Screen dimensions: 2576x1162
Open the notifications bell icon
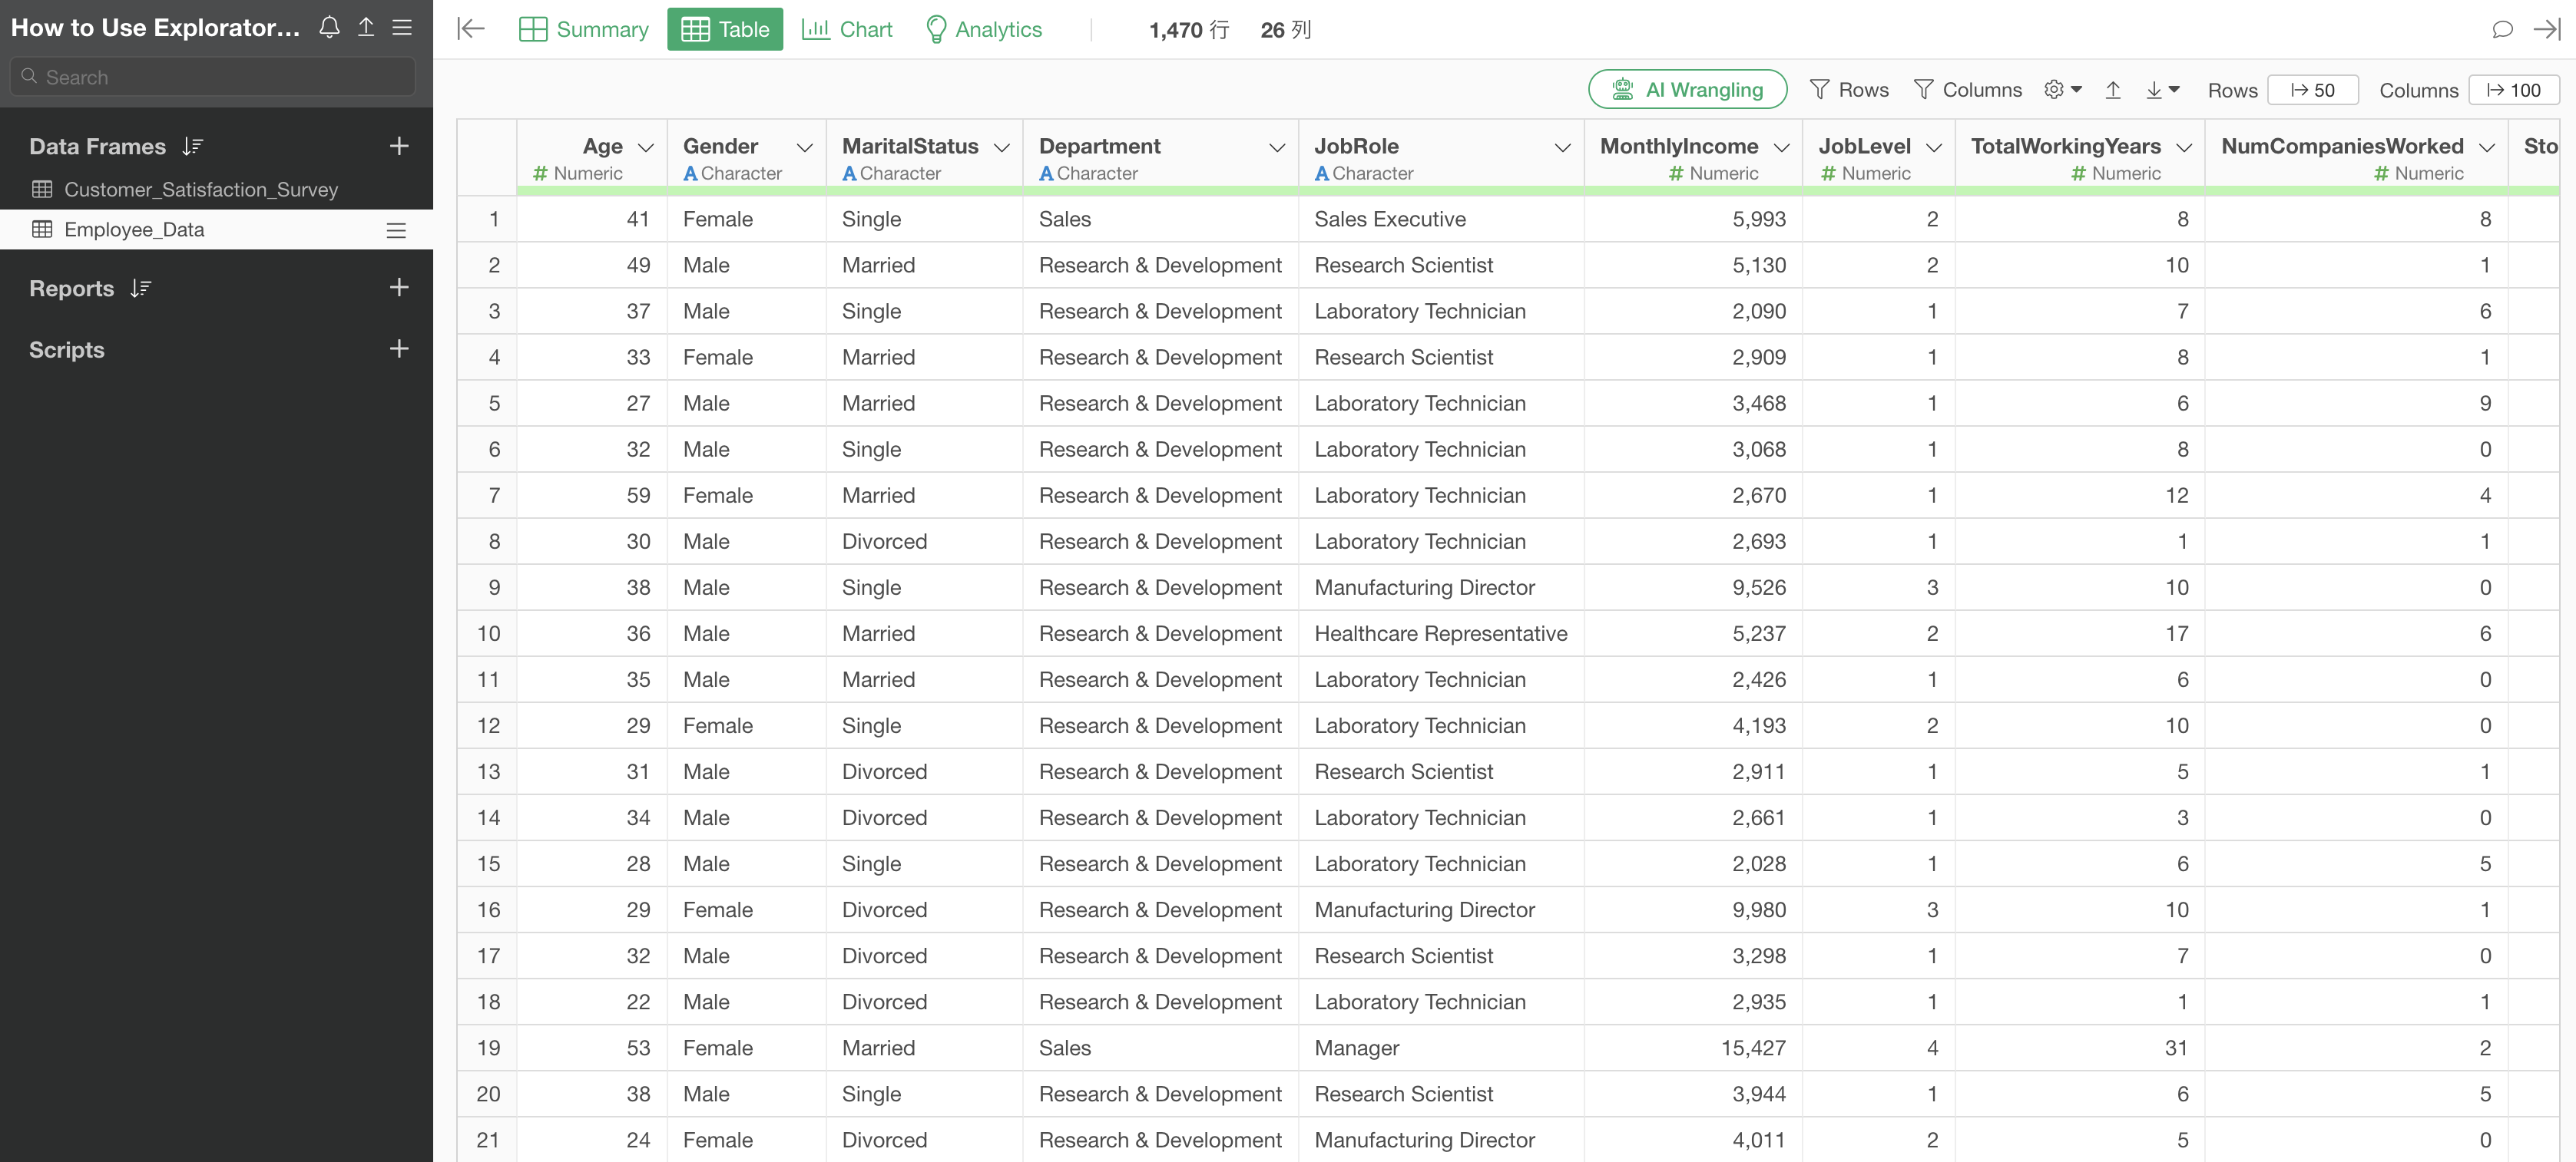[329, 27]
